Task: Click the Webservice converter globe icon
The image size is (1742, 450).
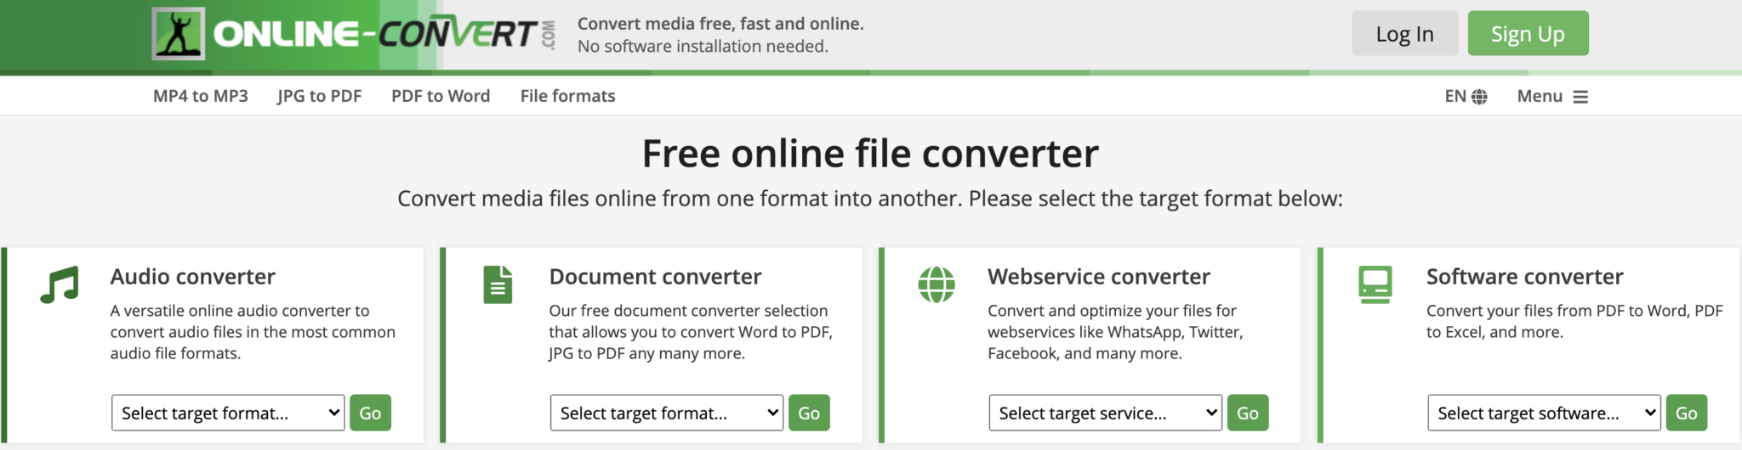Action: pos(936,284)
